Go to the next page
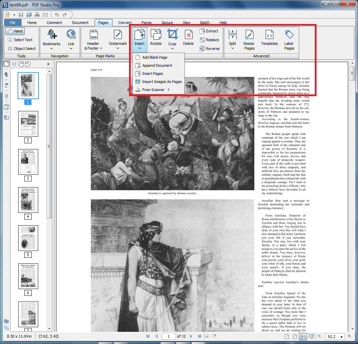The height and width of the screenshot is (344, 358). click(190, 336)
